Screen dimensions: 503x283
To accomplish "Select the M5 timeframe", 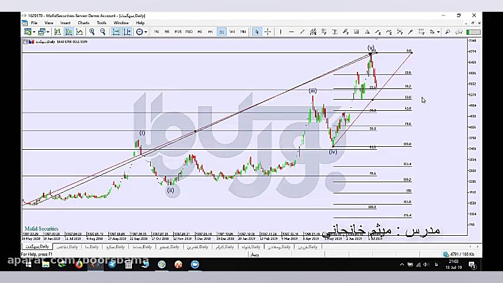I will 167,32.
